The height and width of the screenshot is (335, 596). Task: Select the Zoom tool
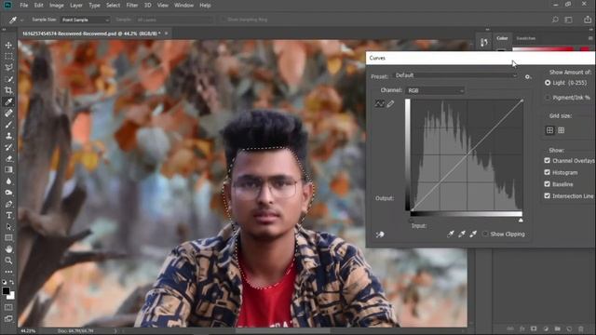[8, 261]
